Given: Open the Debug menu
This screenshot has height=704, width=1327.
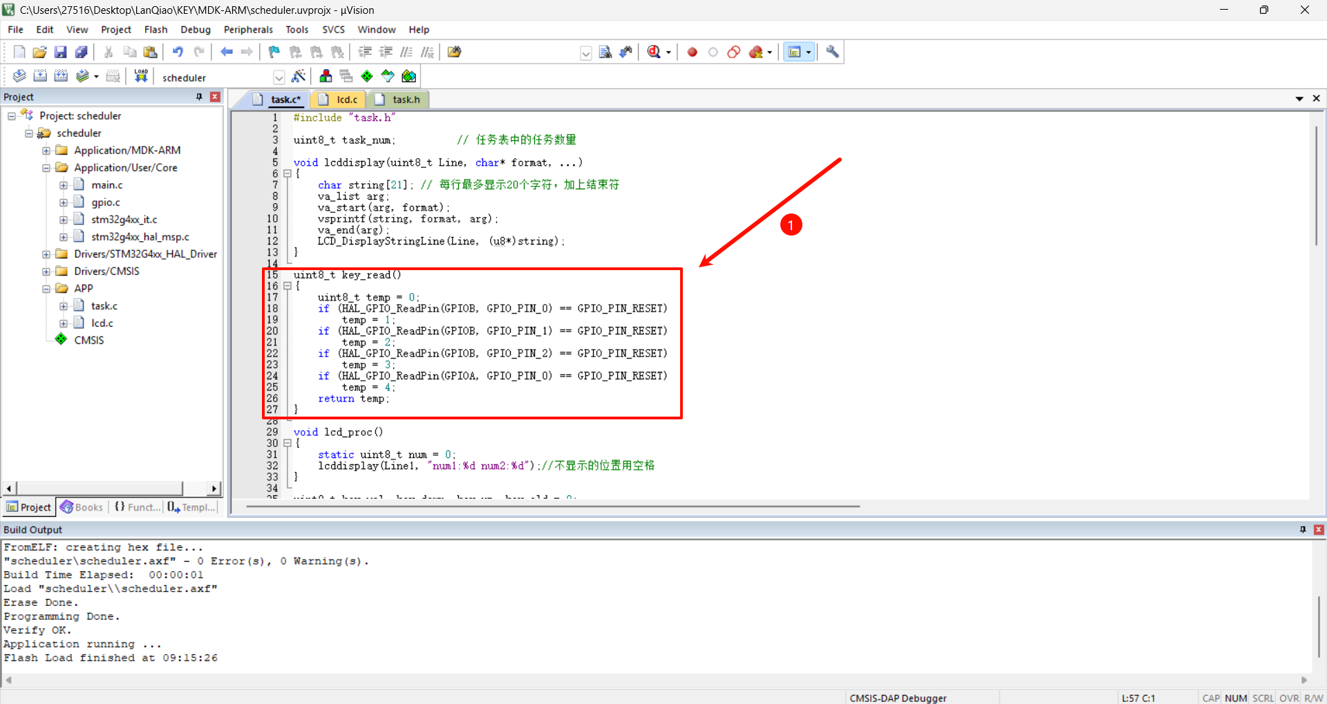Looking at the screenshot, I should (x=196, y=30).
